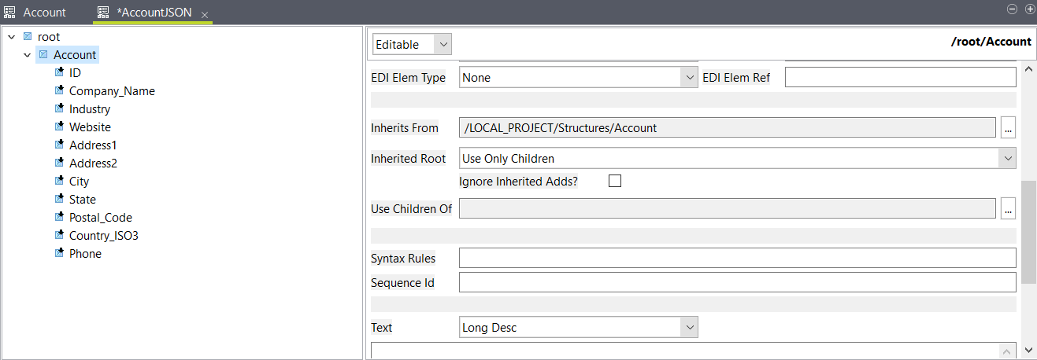1037x360 pixels.
Task: Browse for Use Children Of path
Action: tap(1009, 208)
